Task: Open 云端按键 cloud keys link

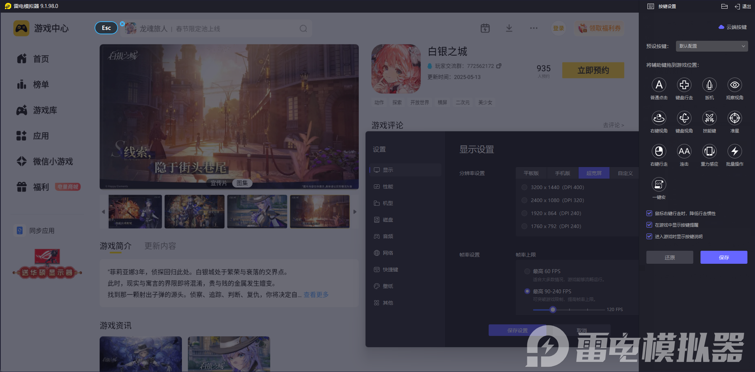Action: (x=733, y=27)
